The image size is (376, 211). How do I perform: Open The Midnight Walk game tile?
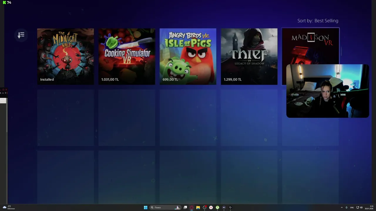(66, 57)
